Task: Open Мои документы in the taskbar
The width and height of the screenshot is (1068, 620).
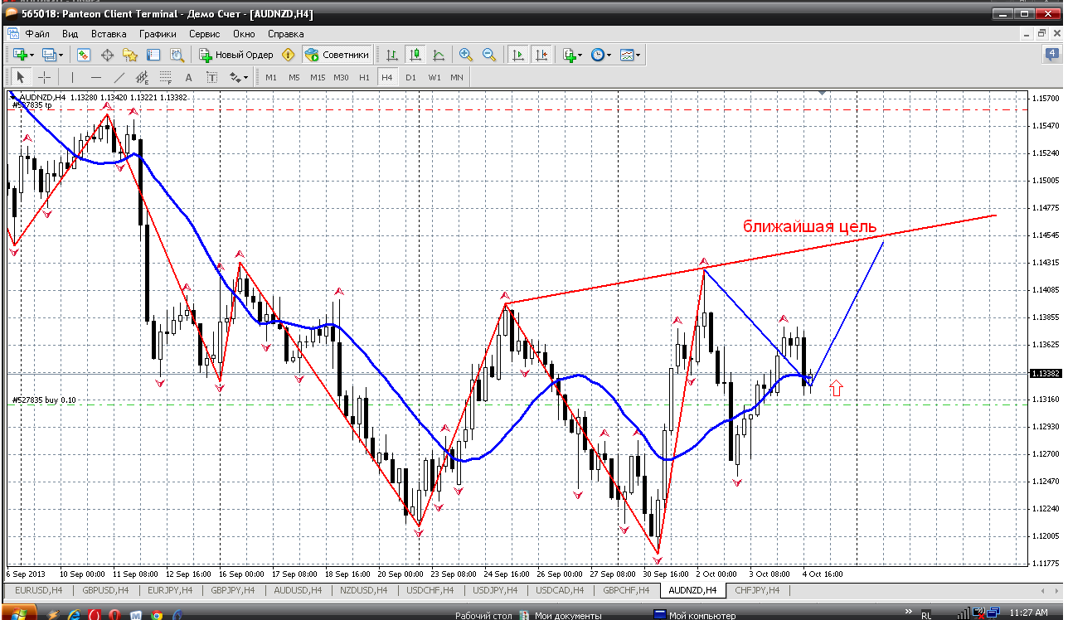Action: 559,615
